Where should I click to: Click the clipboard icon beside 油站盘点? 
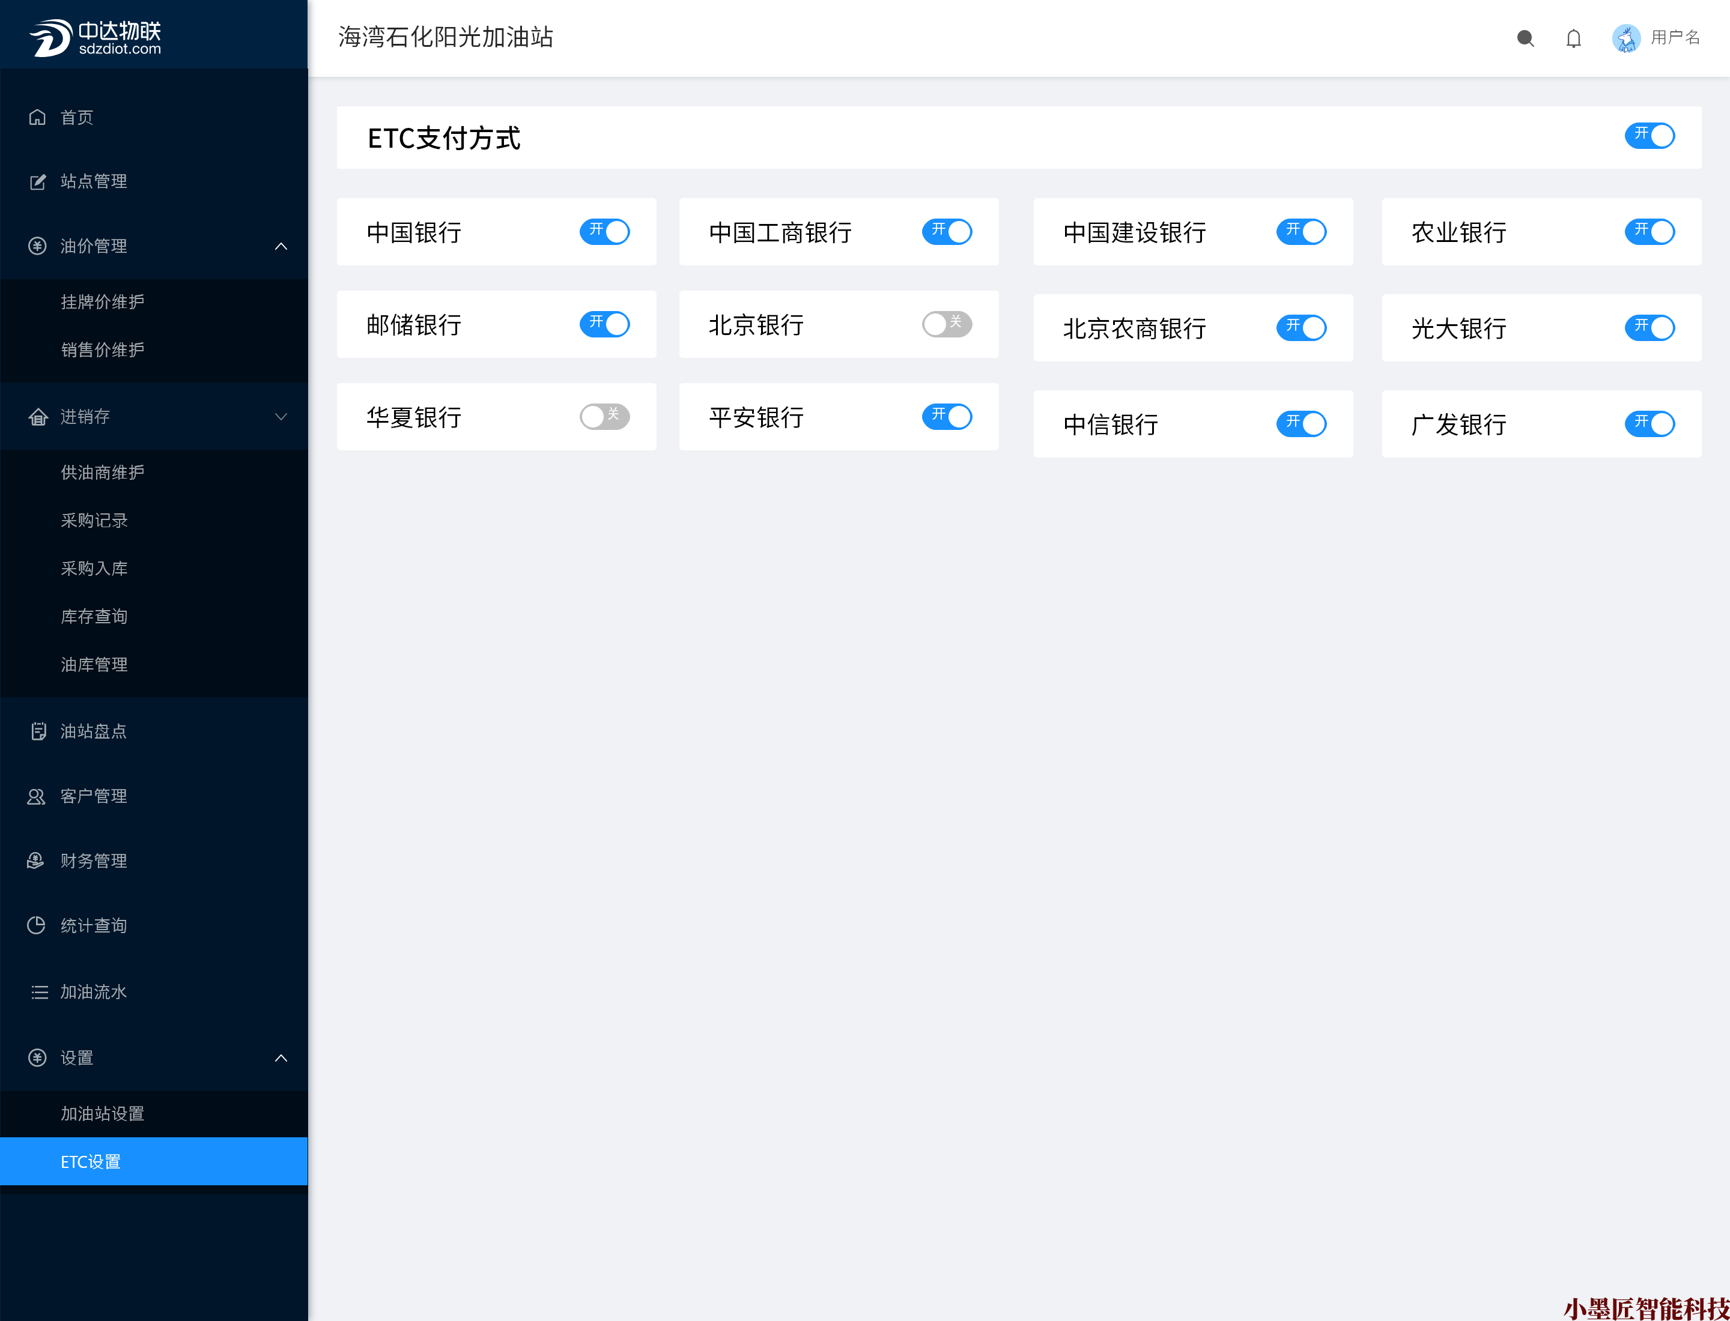37,731
